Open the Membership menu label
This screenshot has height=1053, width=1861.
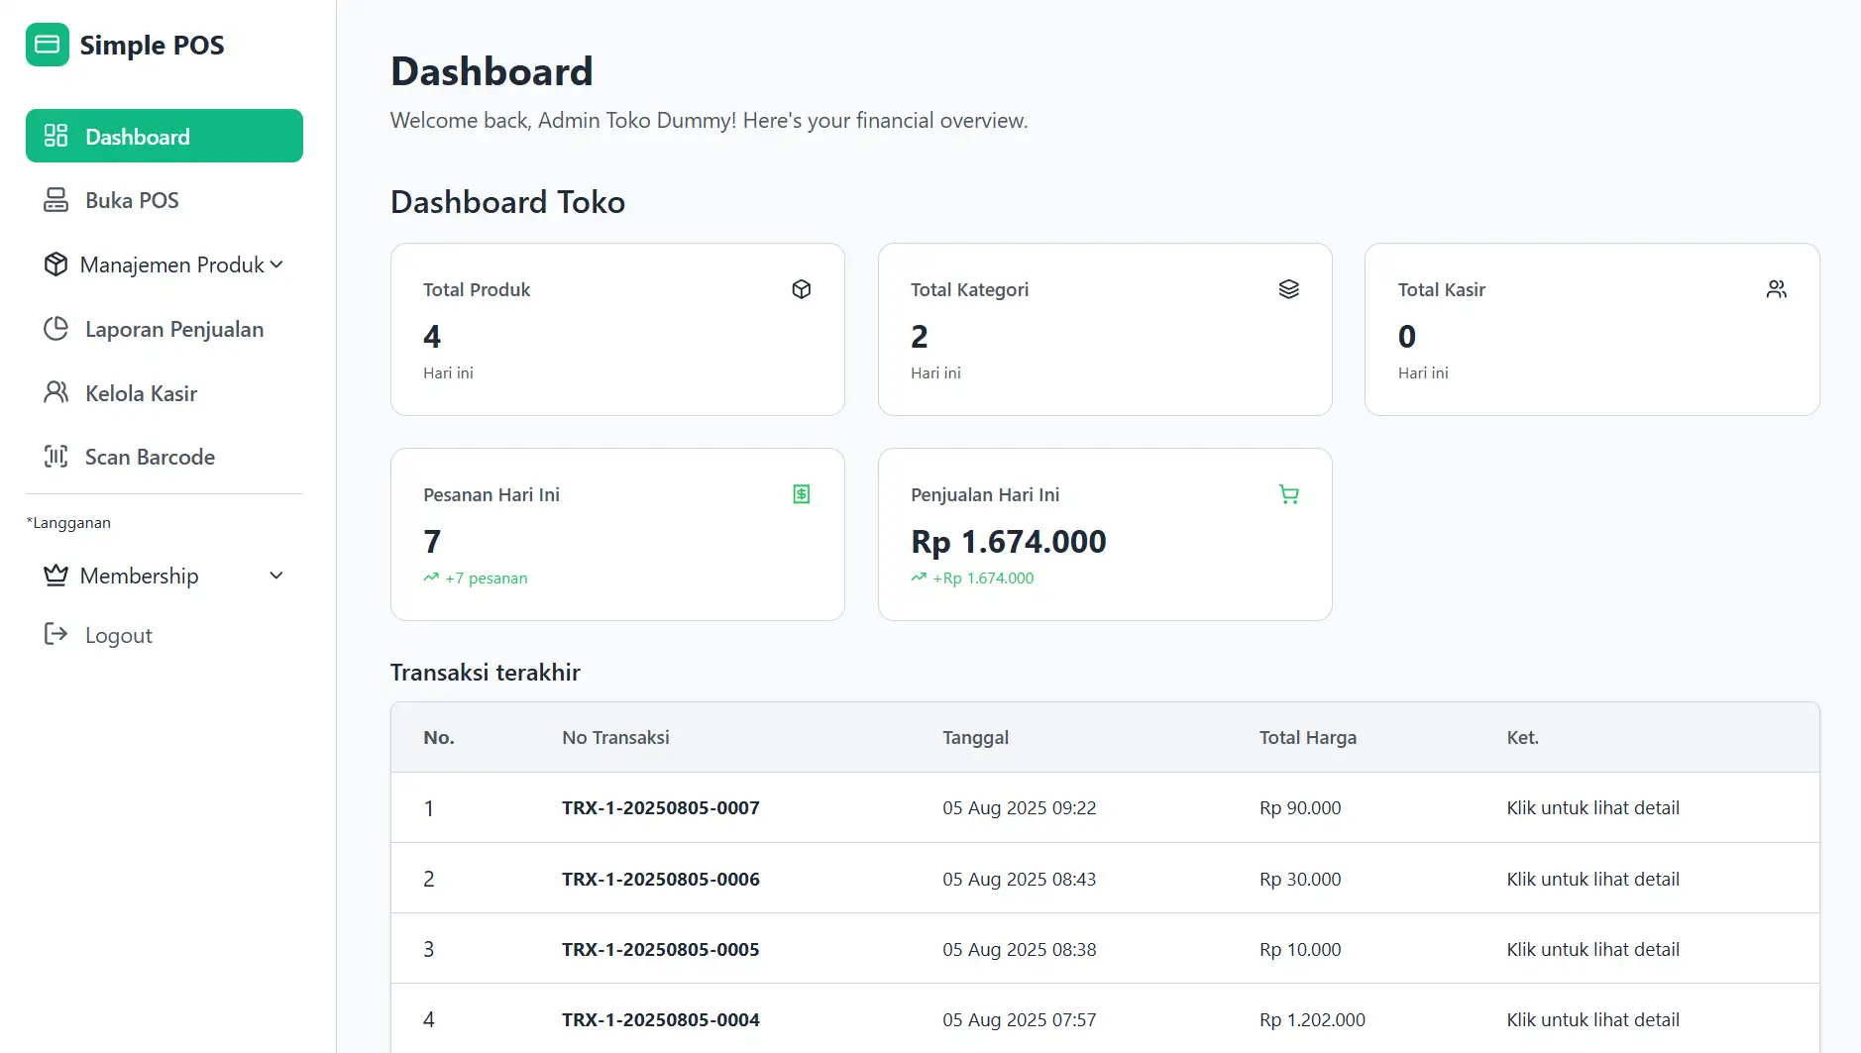click(x=140, y=576)
